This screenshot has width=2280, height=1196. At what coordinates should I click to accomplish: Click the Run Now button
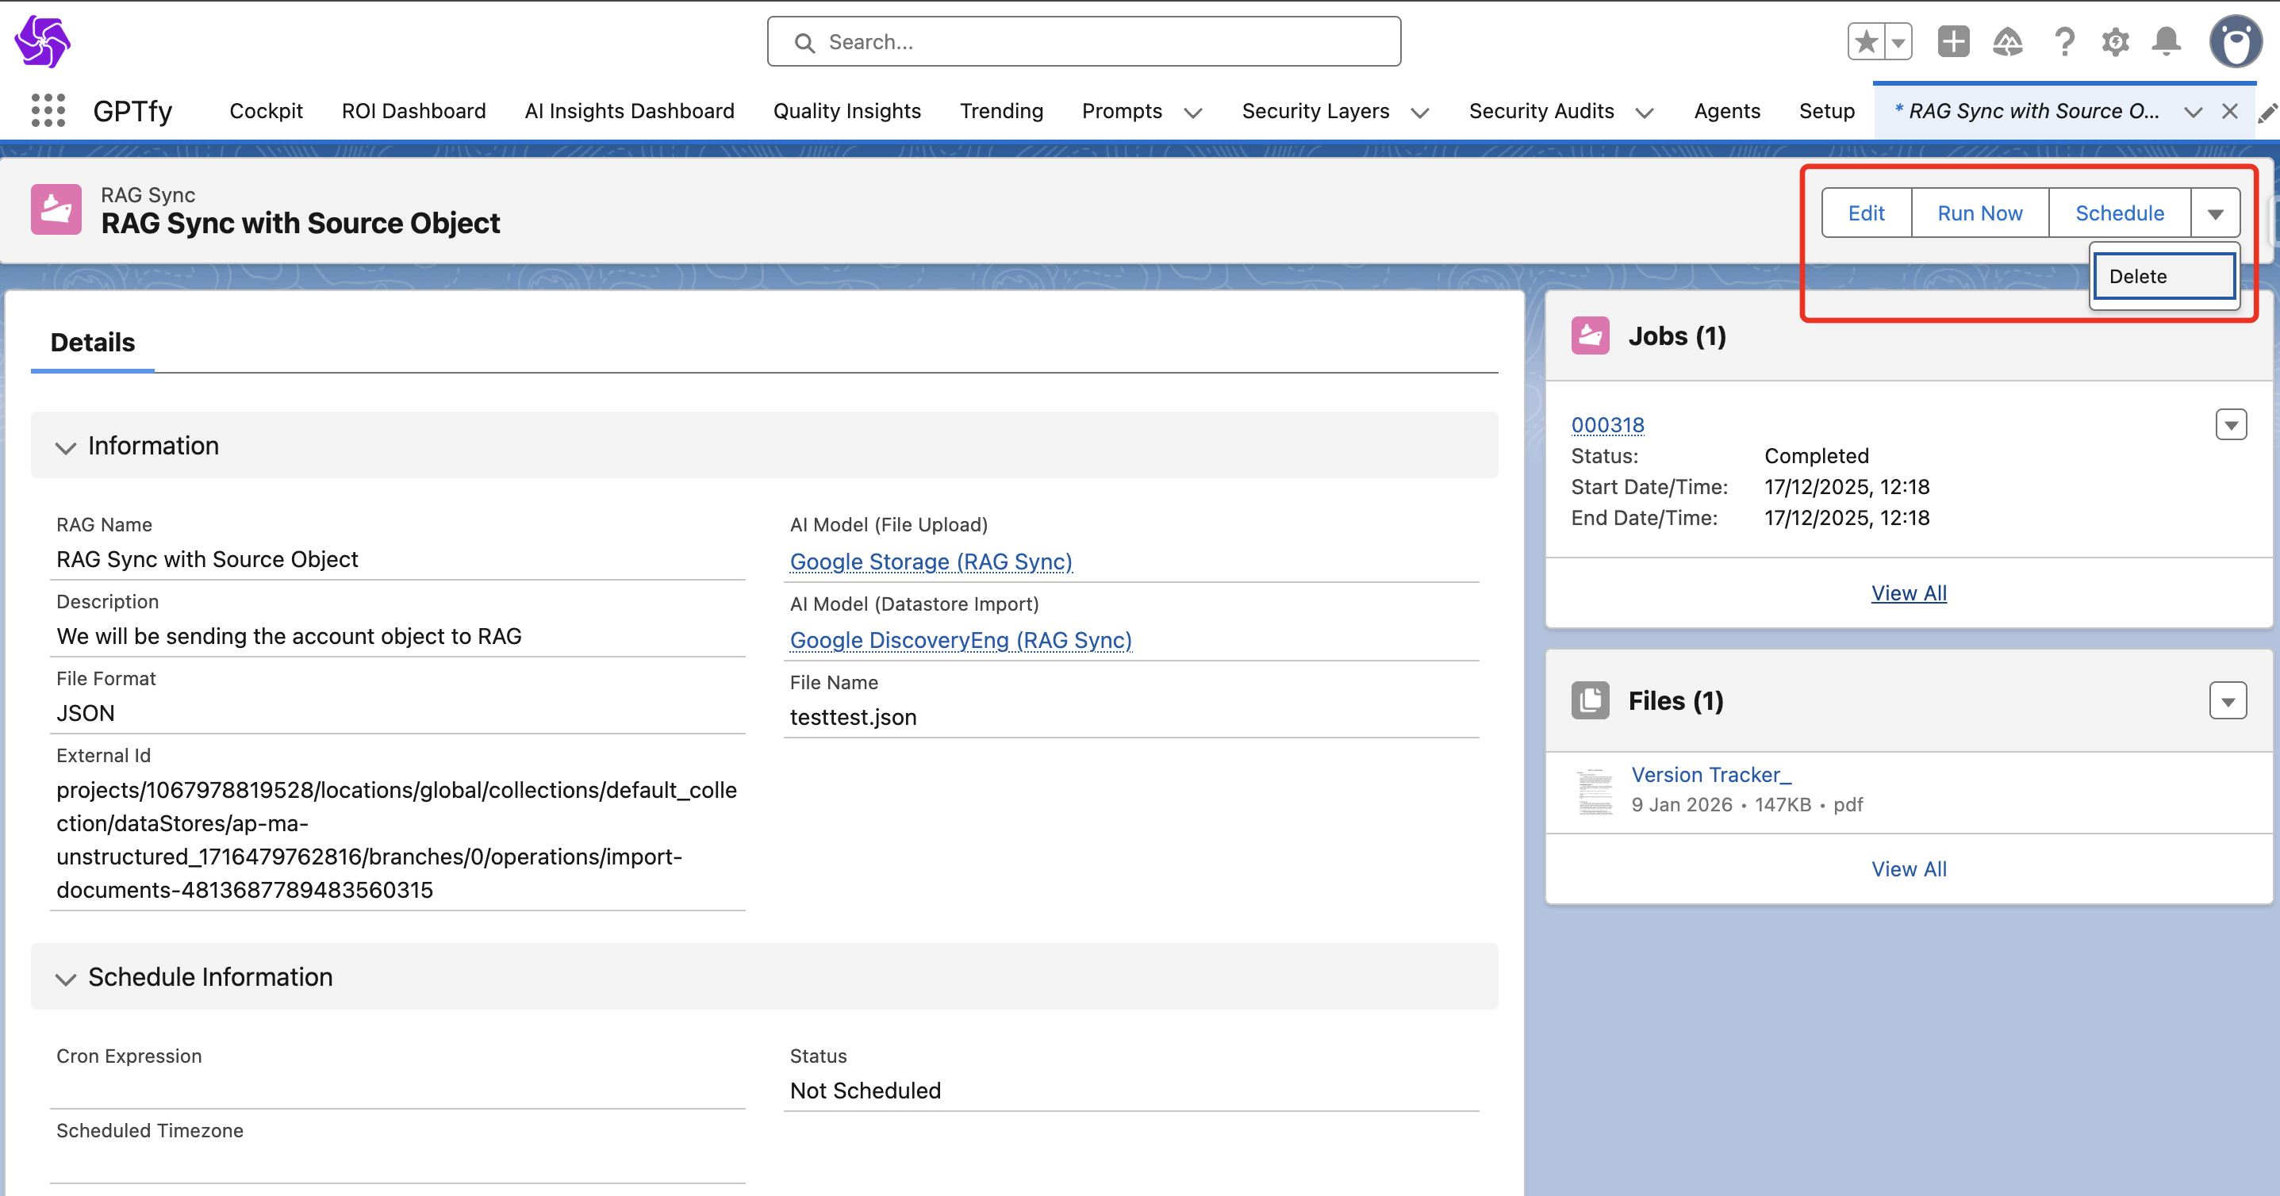point(1979,213)
